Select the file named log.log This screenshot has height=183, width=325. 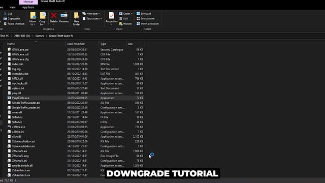(x=16, y=69)
